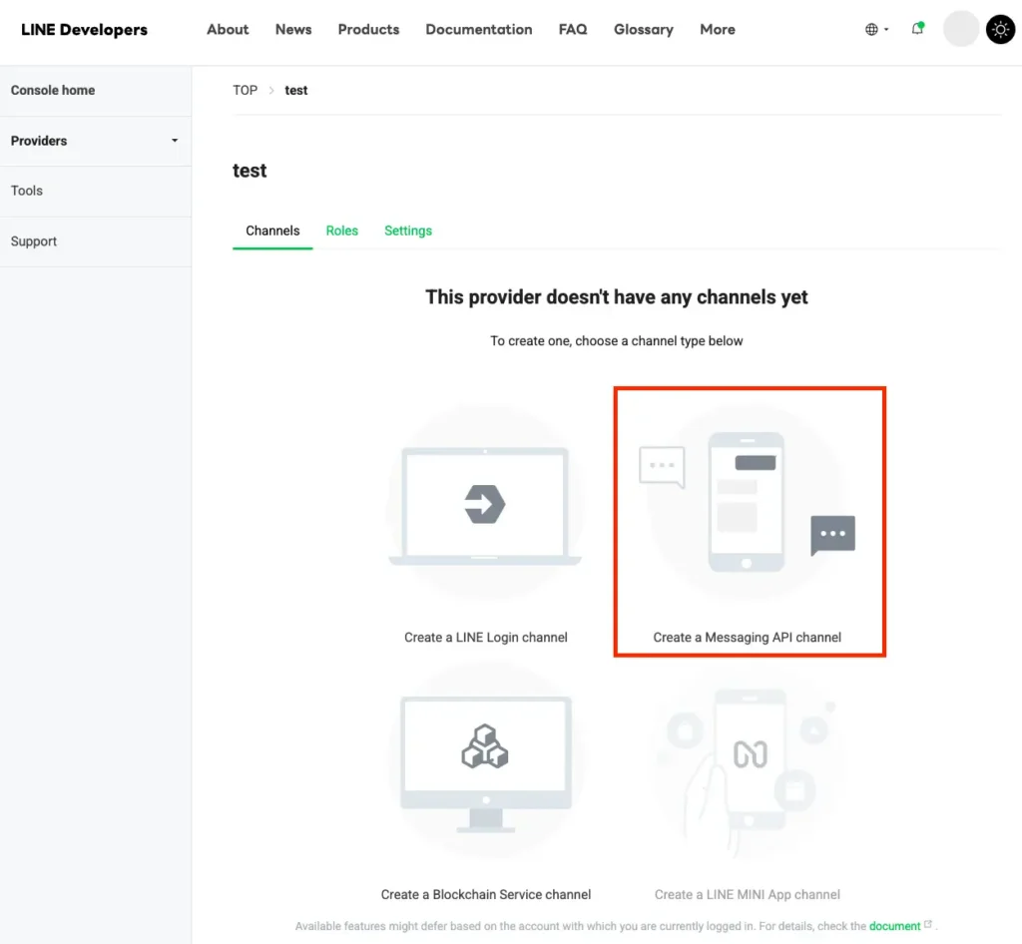Open the document link in footer note
Image resolution: width=1022 pixels, height=944 pixels.
coord(894,926)
